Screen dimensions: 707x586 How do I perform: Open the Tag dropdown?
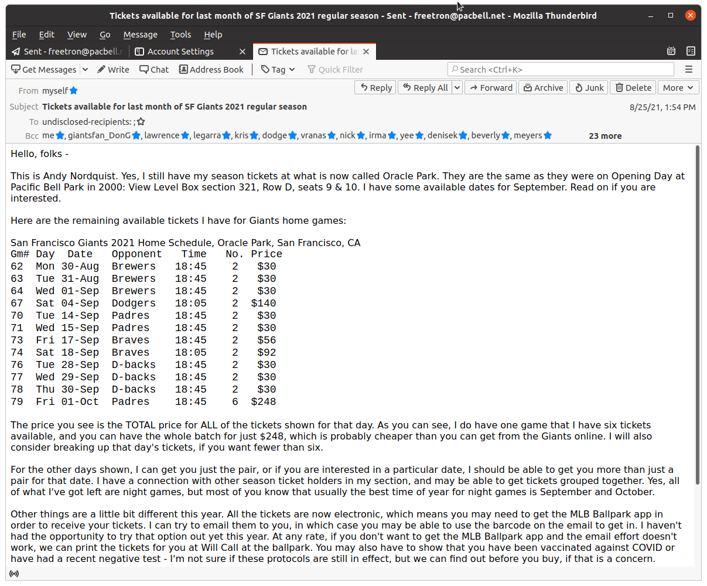coord(278,70)
